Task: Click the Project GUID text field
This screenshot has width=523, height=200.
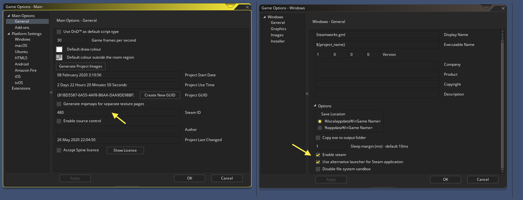Action: pyautogui.click(x=95, y=95)
